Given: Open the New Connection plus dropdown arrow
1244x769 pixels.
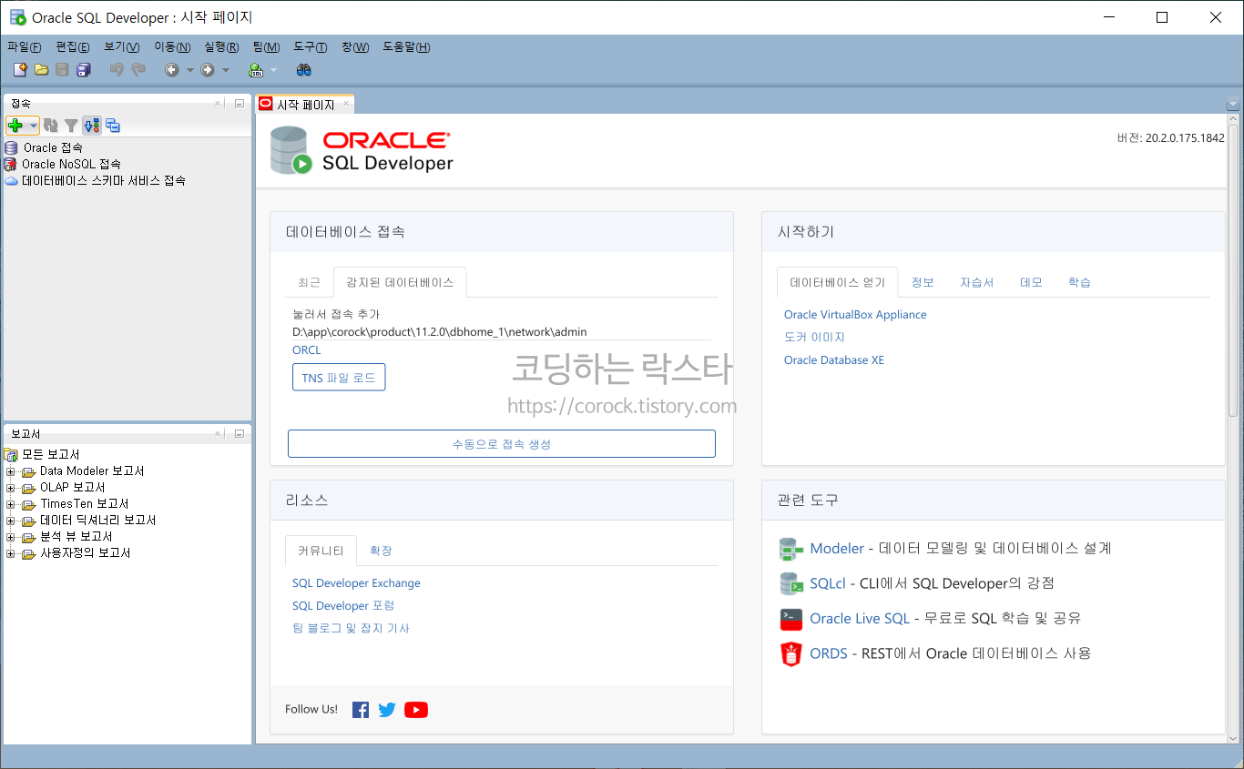Looking at the screenshot, I should coord(33,126).
